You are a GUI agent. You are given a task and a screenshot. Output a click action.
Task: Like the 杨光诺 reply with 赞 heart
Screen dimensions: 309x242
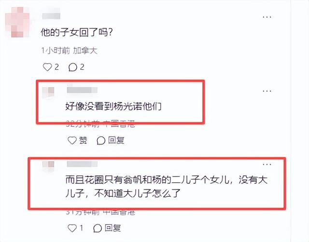72,140
